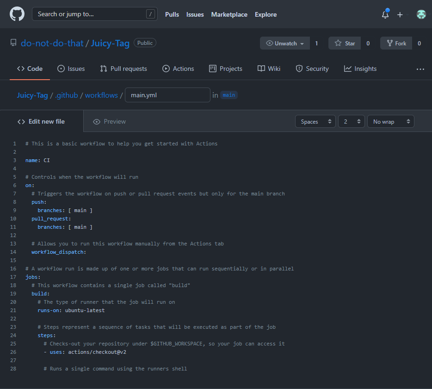The height and width of the screenshot is (389, 432).
Task: Click the .github breadcrumb link
Action: click(67, 95)
